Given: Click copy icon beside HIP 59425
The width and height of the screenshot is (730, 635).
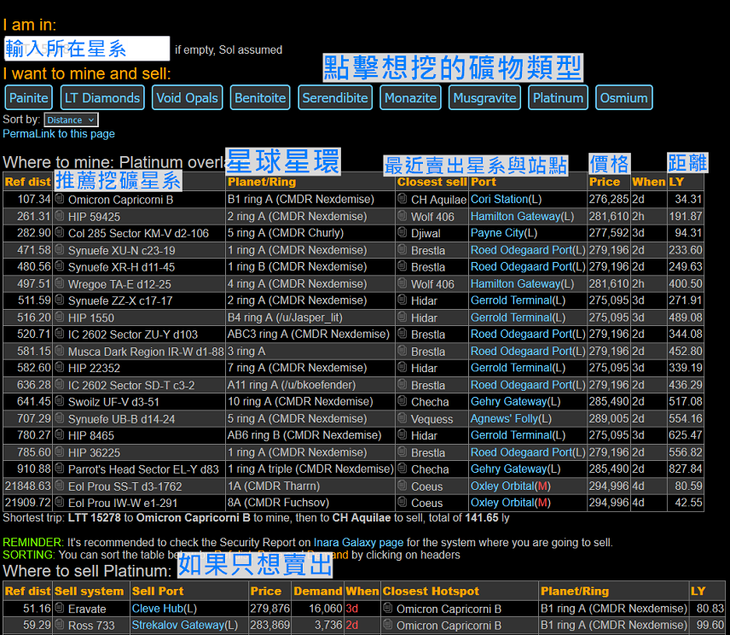Looking at the screenshot, I should [x=60, y=216].
